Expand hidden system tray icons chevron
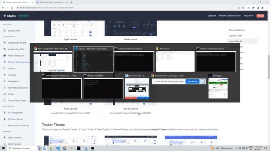Image resolution: width=270 pixels, height=151 pixels. pos(237,148)
